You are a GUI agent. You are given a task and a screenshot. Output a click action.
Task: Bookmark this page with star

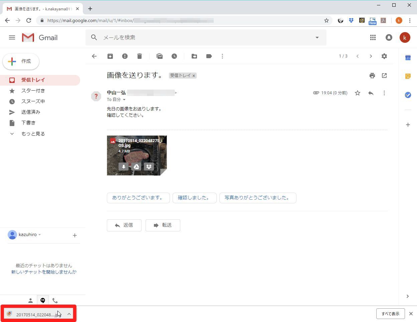pos(327,20)
